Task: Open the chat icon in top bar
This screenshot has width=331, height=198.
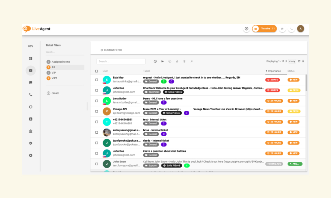Action: point(282,29)
